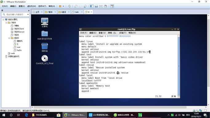Click the 'localboot 0xffff' line in terminal
The image size is (210, 118).
pyautogui.click(x=91, y=81)
